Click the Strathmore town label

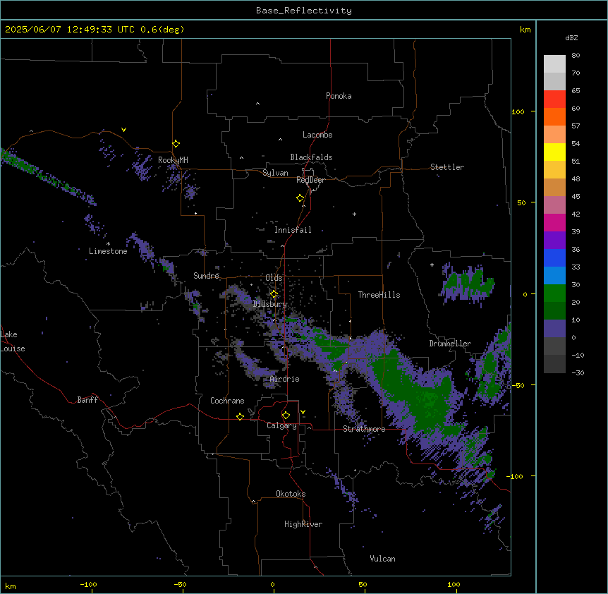point(364,429)
